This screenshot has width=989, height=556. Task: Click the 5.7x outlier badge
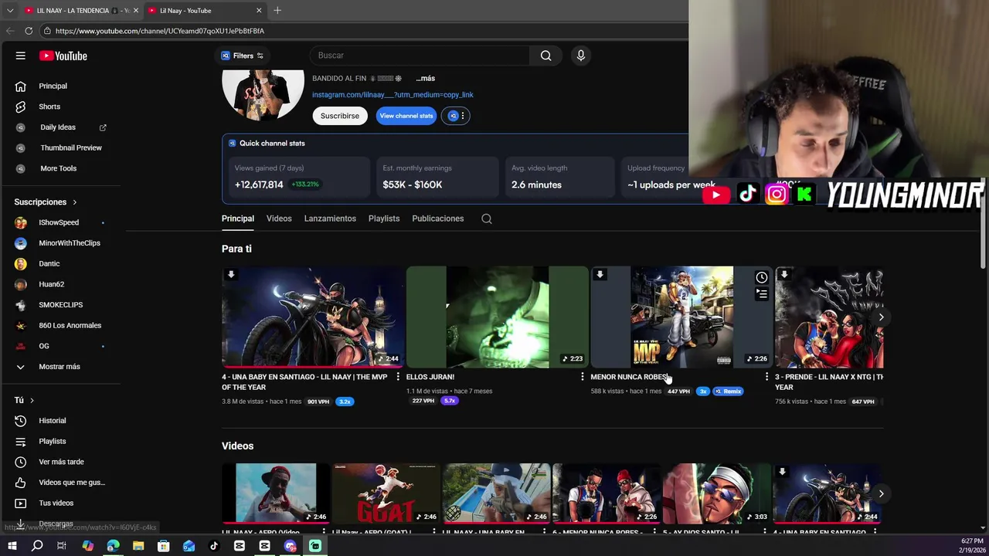point(450,401)
